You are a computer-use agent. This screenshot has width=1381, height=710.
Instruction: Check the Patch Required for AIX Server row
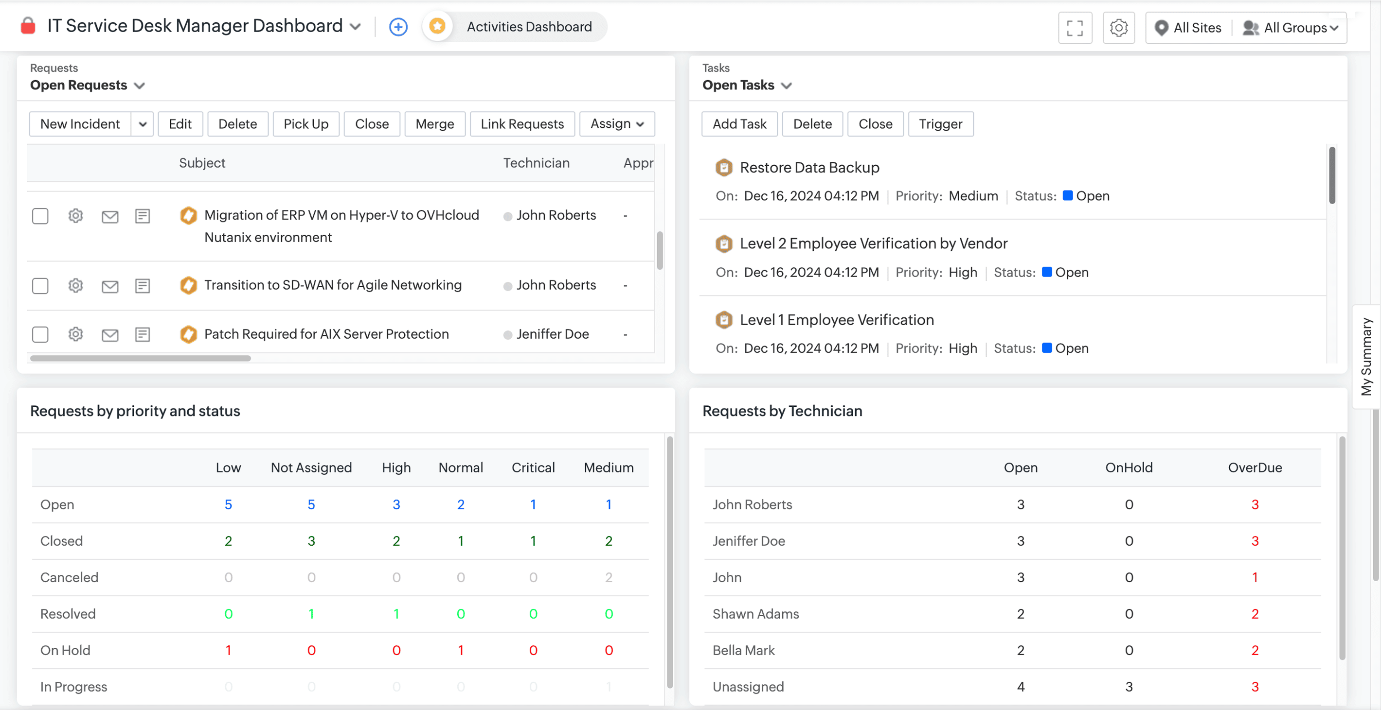coord(40,334)
